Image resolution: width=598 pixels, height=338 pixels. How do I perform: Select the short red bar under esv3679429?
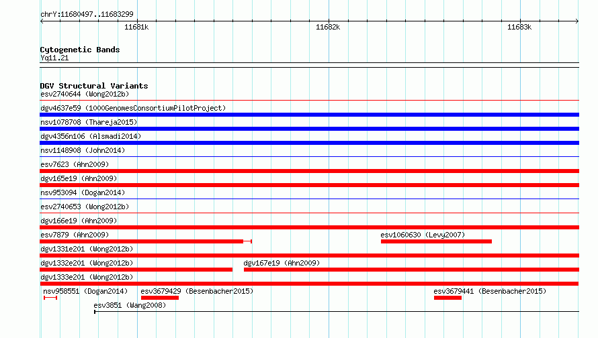tap(160, 298)
